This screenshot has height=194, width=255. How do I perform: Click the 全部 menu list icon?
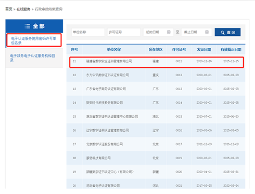point(27,26)
